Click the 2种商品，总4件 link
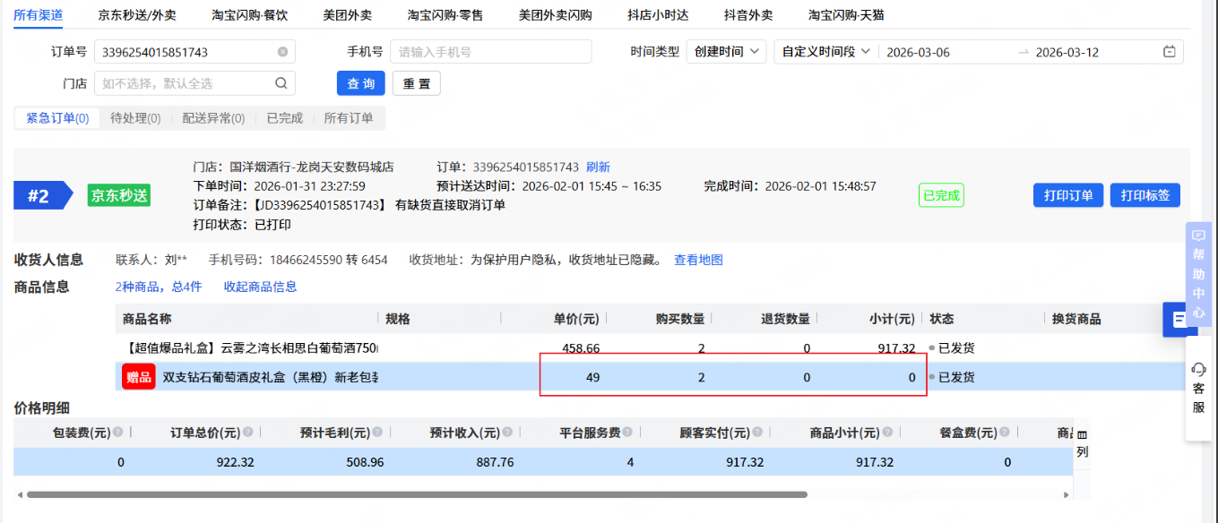The image size is (1218, 523). (159, 287)
